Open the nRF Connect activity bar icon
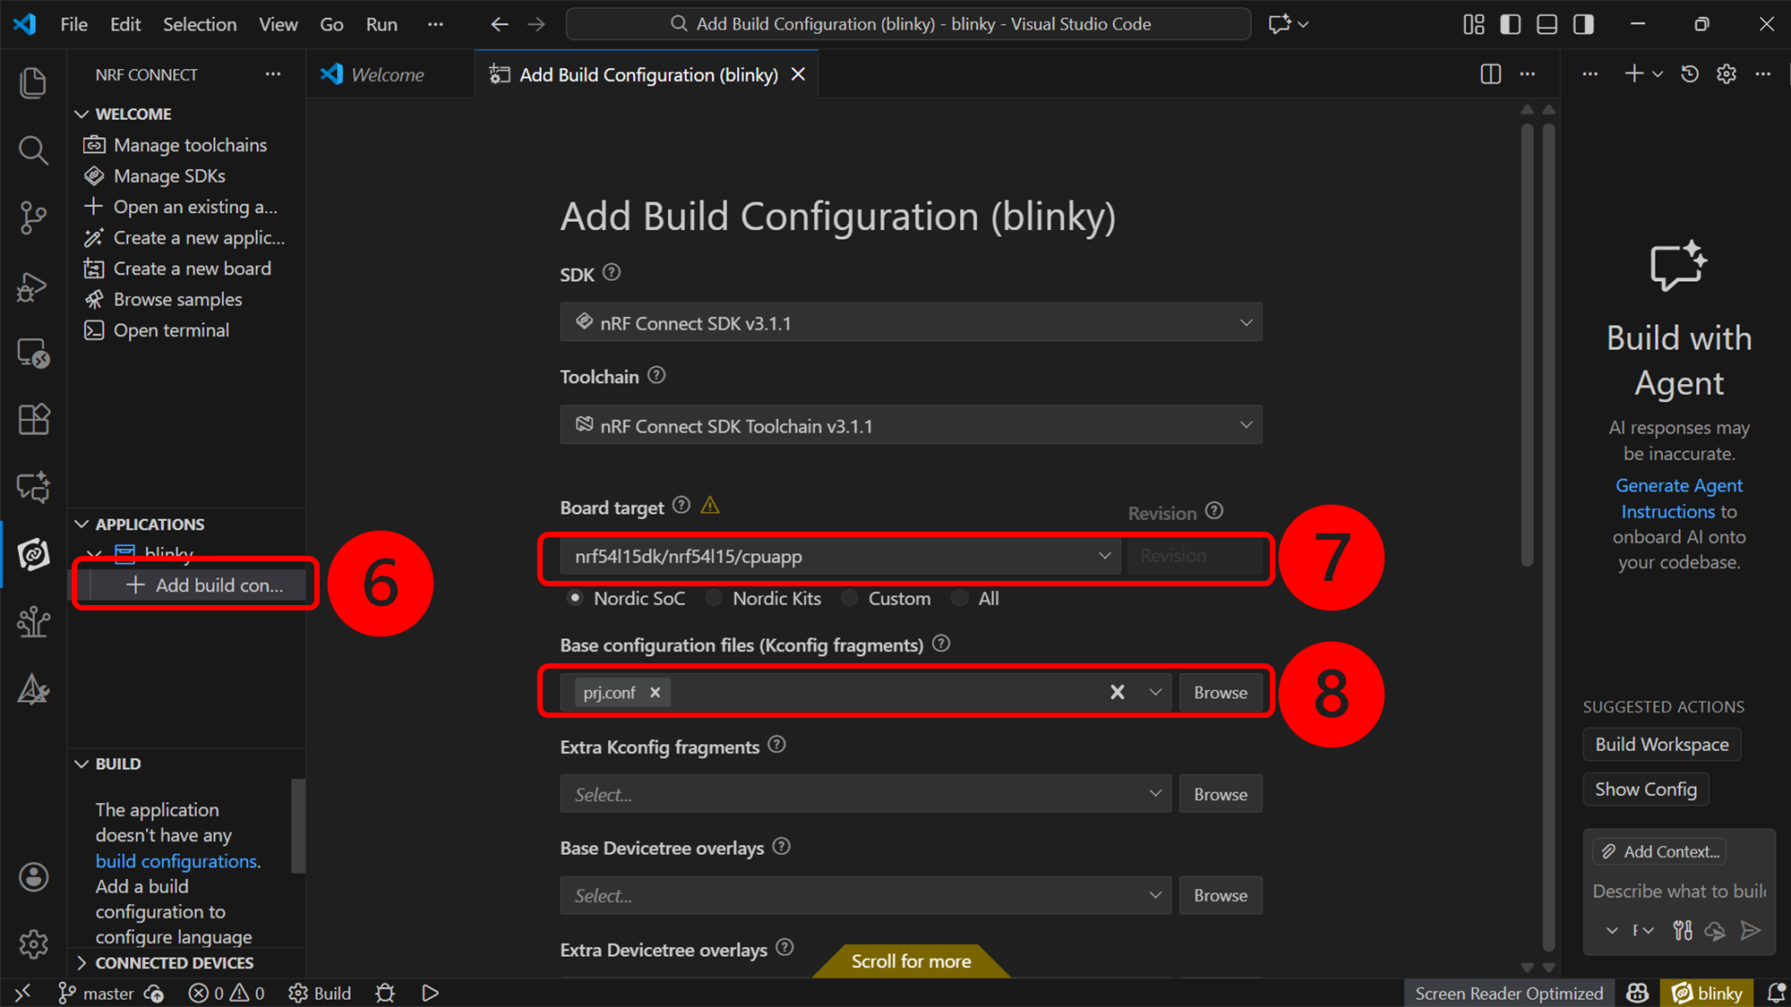Image resolution: width=1791 pixels, height=1007 pixels. pyautogui.click(x=33, y=555)
